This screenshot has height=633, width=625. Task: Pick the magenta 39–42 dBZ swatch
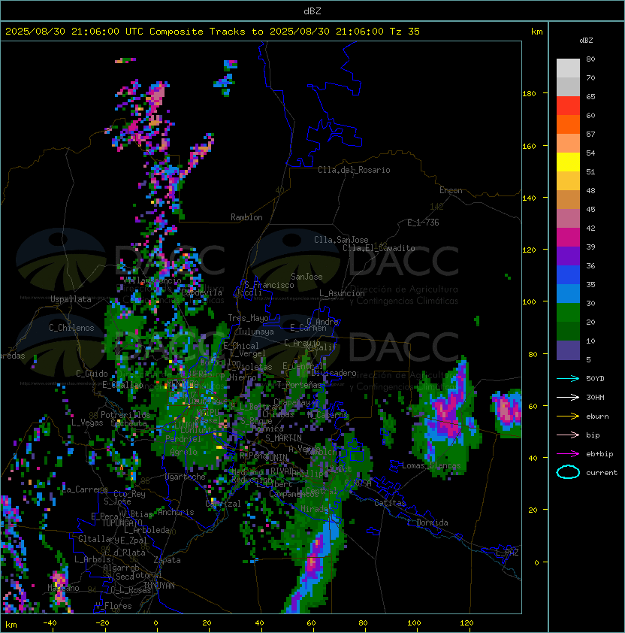click(568, 238)
